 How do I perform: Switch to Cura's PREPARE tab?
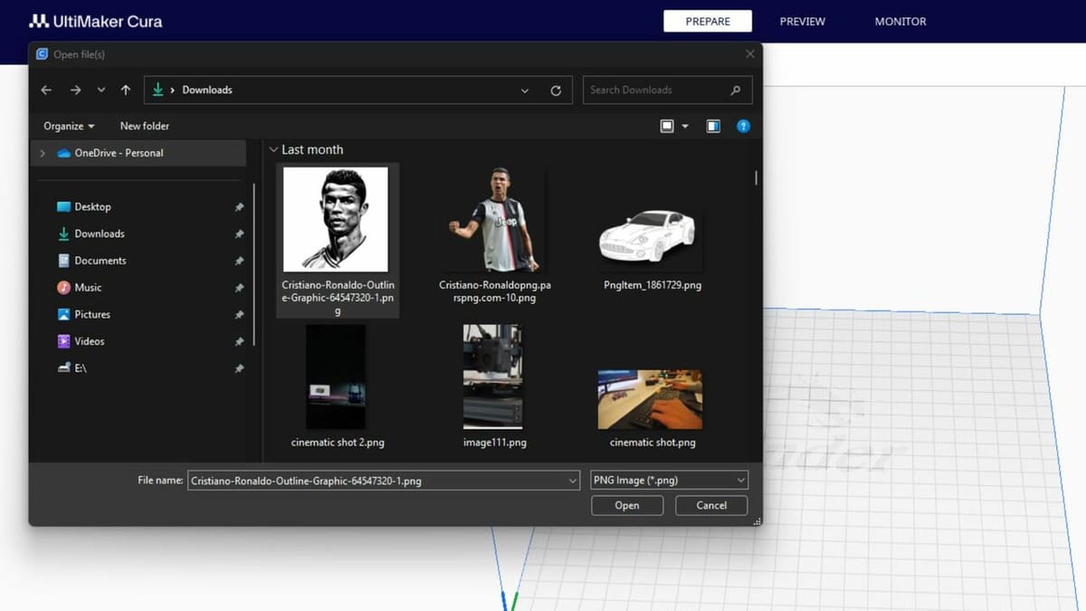(x=708, y=21)
